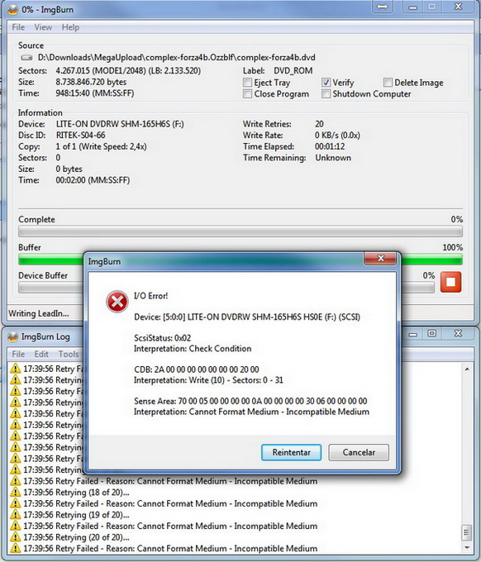481x562 pixels.
Task: Click the double-arrow button in ImgBurn title bar
Action: point(383,7)
